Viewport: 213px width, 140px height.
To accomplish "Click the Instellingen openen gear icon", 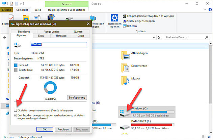I will click(x=114, y=18).
